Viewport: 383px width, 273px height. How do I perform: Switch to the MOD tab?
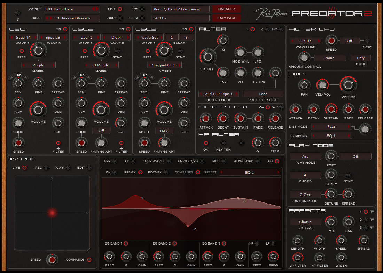pos(223,161)
